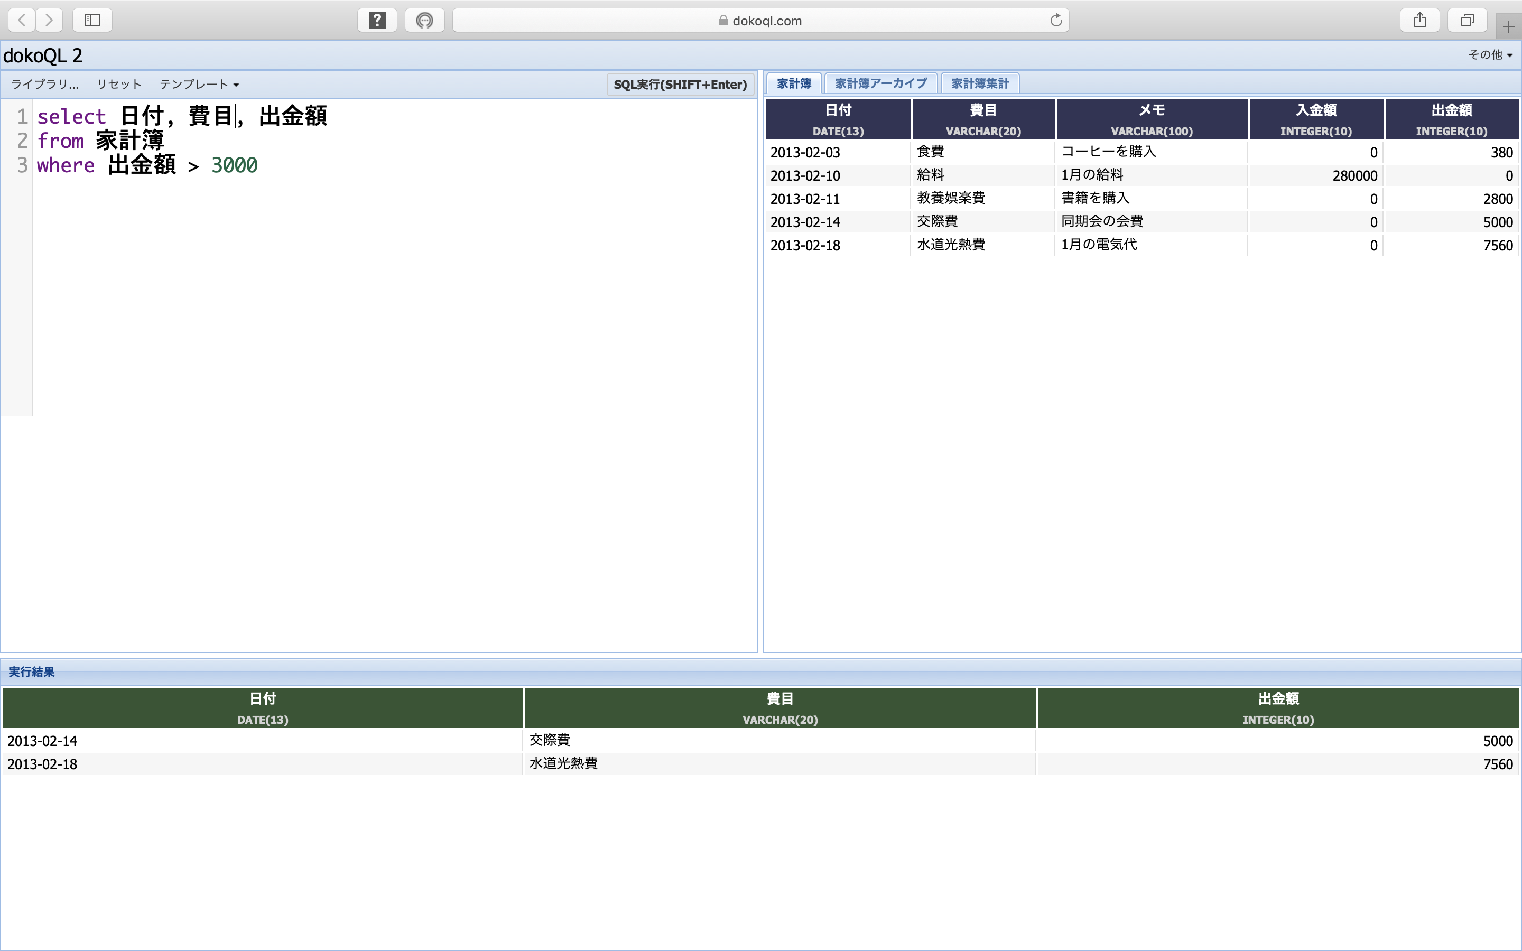Click the browser forward arrow
The height and width of the screenshot is (951, 1522).
click(49, 20)
